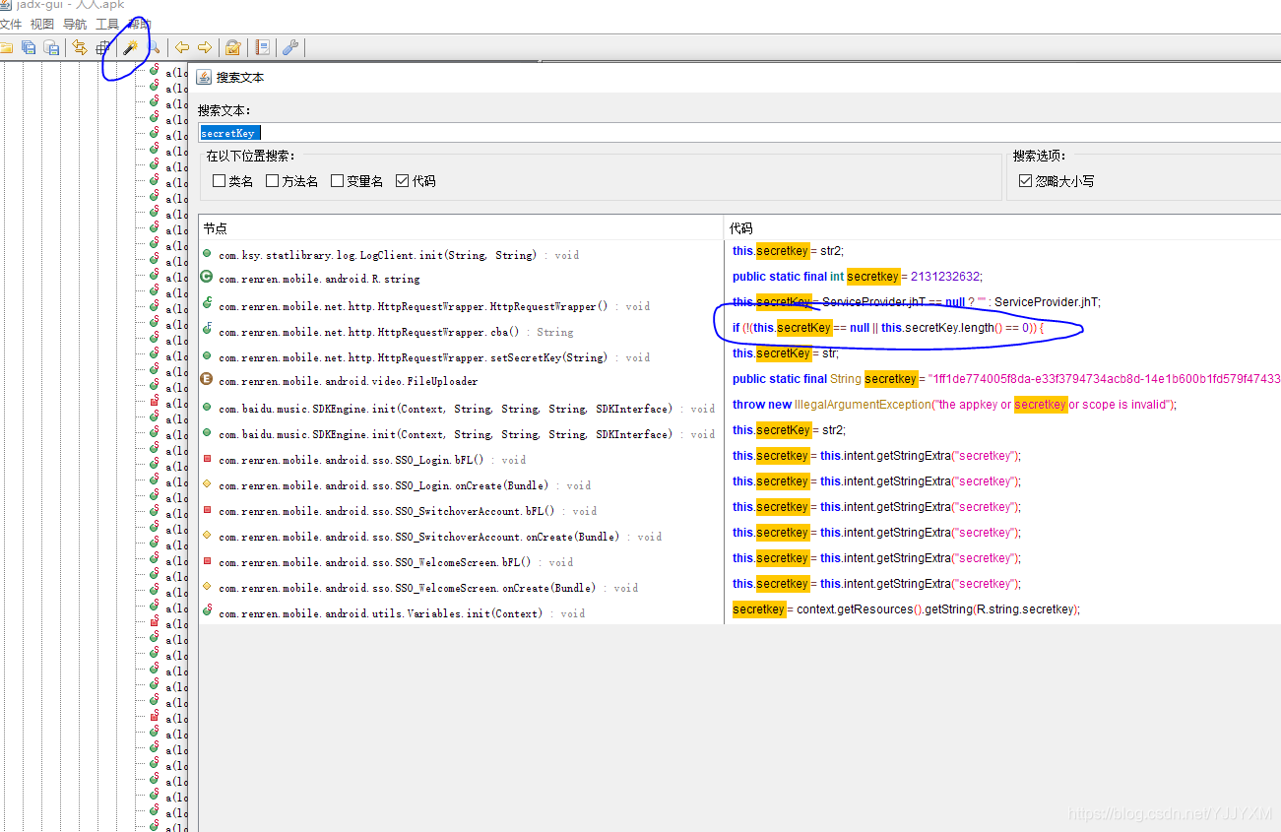
Task: Click the icon beside Variables.init(Context)
Action: [207, 611]
